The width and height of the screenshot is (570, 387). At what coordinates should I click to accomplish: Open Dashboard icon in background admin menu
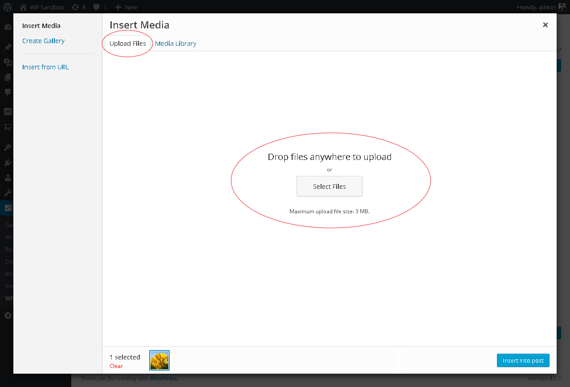tap(8, 27)
